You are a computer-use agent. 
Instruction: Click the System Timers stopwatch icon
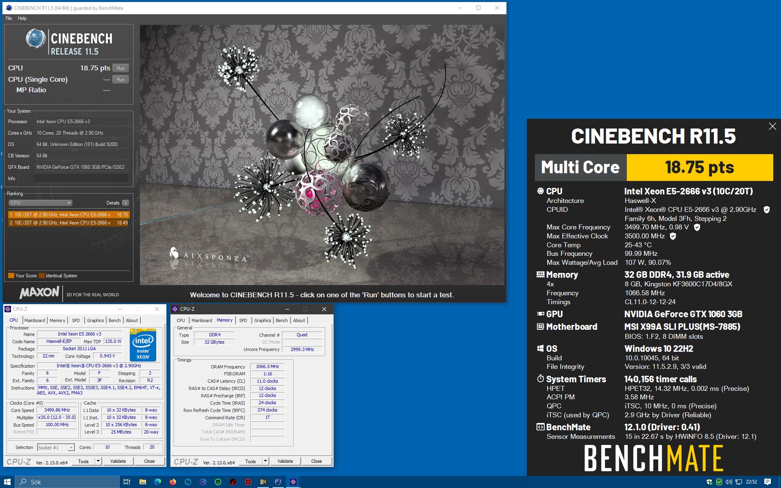pyautogui.click(x=540, y=379)
